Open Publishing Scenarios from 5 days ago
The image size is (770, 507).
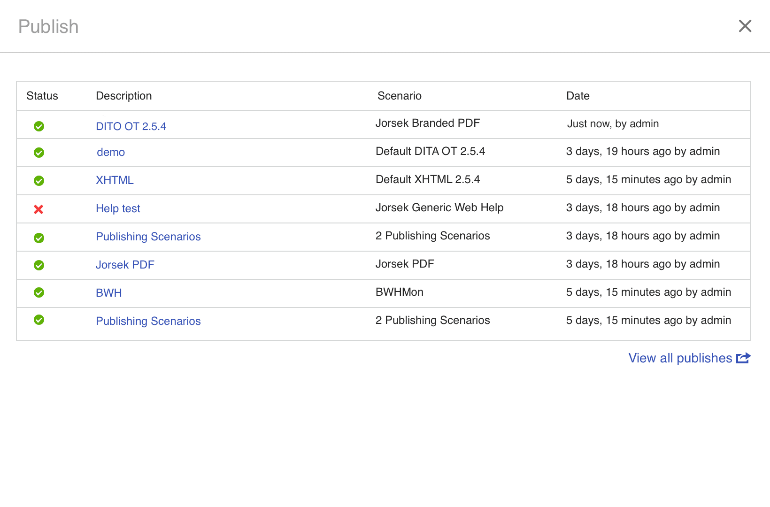148,321
